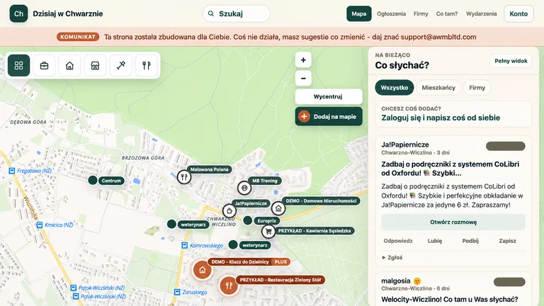The height and width of the screenshot is (306, 544).
Task: Click Zapisz under Ja!Papiernicze post
Action: coord(507,241)
